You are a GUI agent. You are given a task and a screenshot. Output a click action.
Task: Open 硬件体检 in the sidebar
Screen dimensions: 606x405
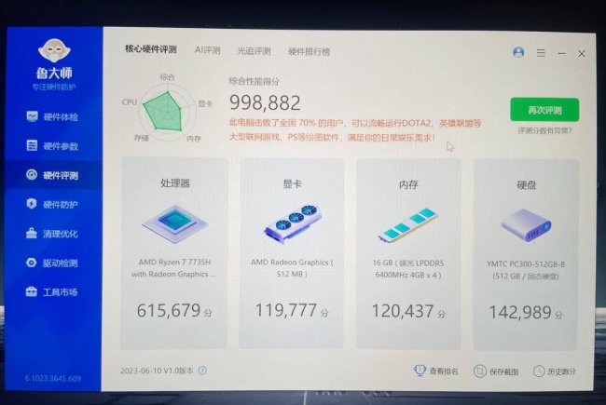[52, 116]
